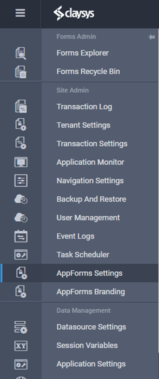
Task: Click the Session Variables XY icon
Action: (x=21, y=346)
